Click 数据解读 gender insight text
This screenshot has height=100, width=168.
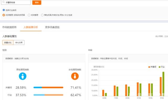point(17,59)
